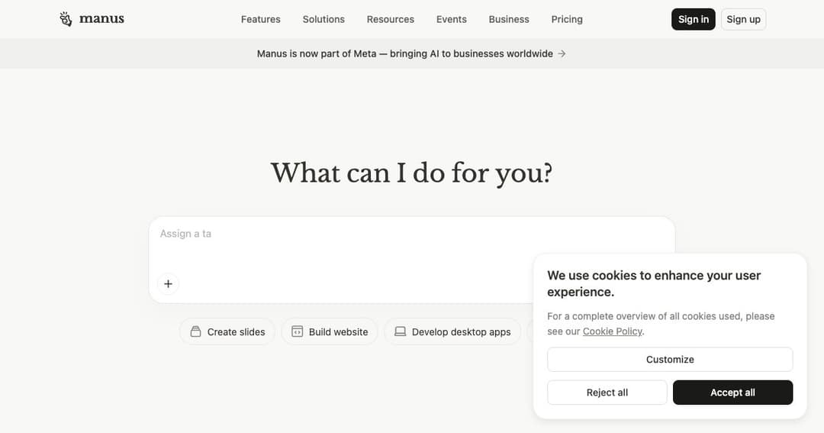Open the Features menu
The image size is (824, 433).
pyautogui.click(x=261, y=19)
